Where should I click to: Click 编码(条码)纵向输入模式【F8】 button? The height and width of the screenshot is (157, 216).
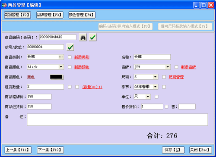point(125,26)
